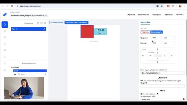Click the Добавить блок button

(57, 22)
